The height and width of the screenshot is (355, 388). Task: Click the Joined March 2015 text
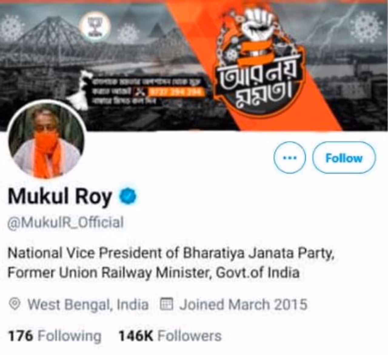pyautogui.click(x=243, y=305)
